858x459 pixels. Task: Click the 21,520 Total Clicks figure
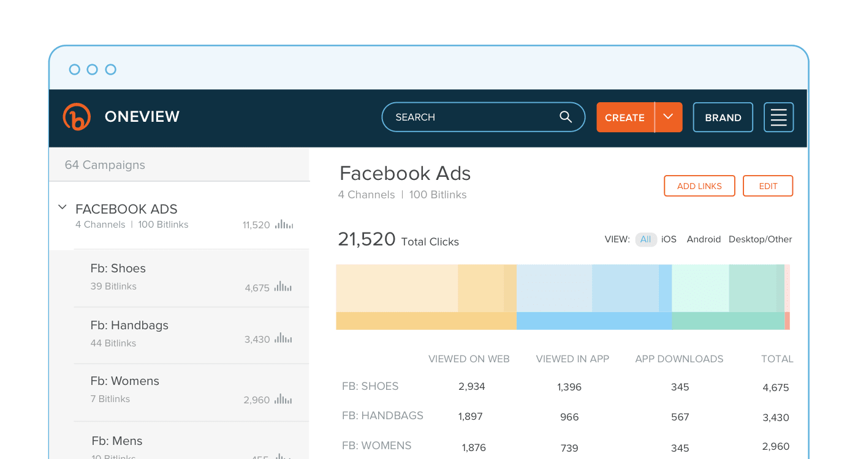(398, 239)
